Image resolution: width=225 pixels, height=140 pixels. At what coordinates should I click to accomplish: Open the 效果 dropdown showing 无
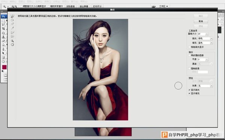(205, 86)
